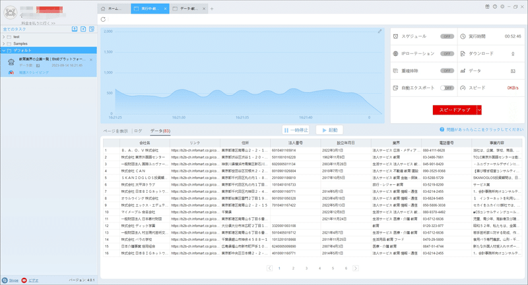
Task: Click the データ count 83 in stats
Action: click(x=513, y=71)
